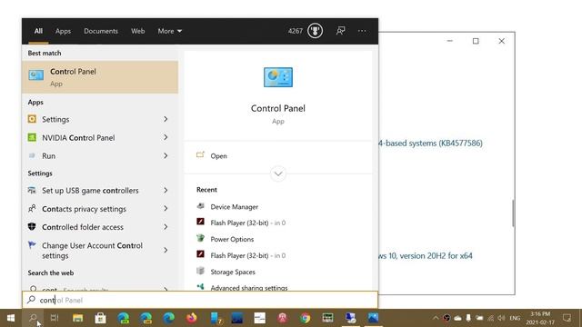The image size is (582, 327).
Task: Expand Controlled folder access arrow
Action: coord(166,227)
